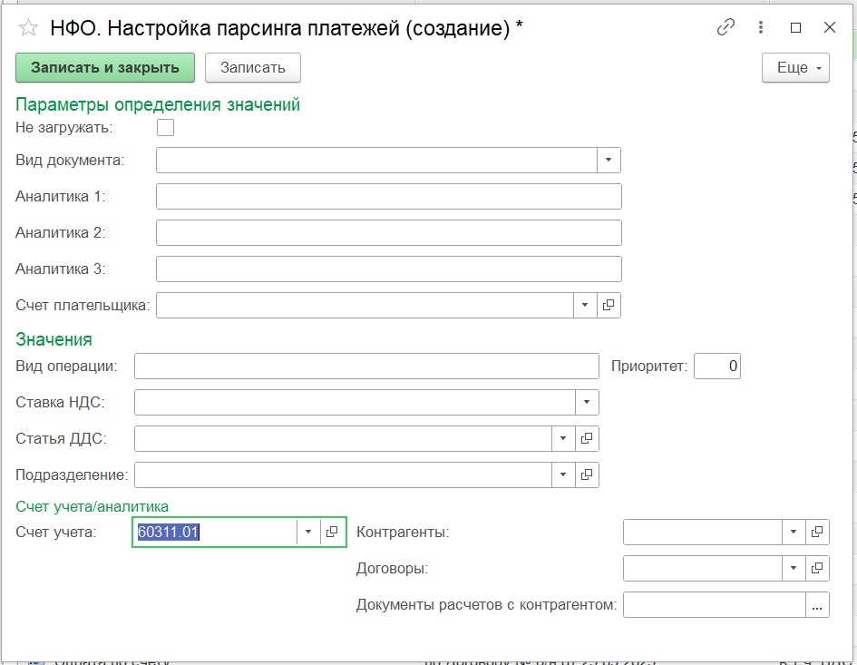Toggle the Не загружать checkbox
Viewport: 857px width, 665px height.
[x=165, y=127]
